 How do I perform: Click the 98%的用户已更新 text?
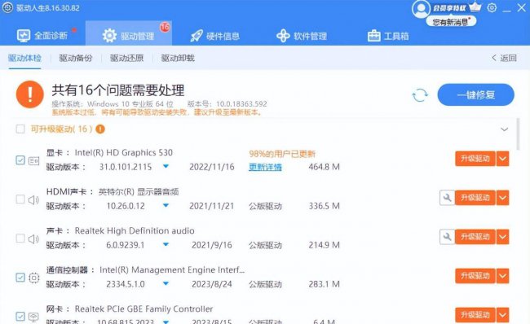[282, 154]
